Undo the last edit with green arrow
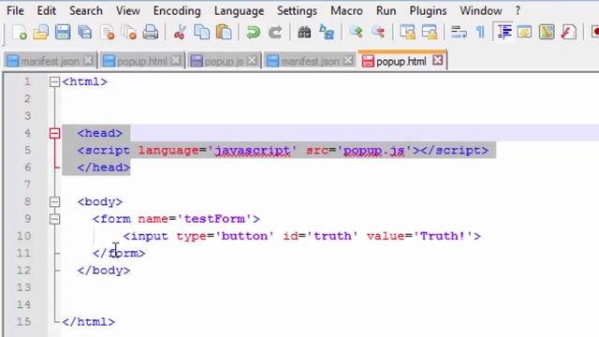 (x=253, y=33)
